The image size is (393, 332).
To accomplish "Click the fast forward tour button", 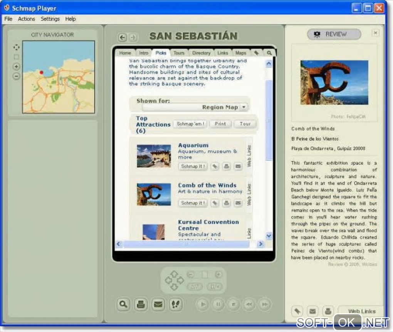I will (x=265, y=304).
